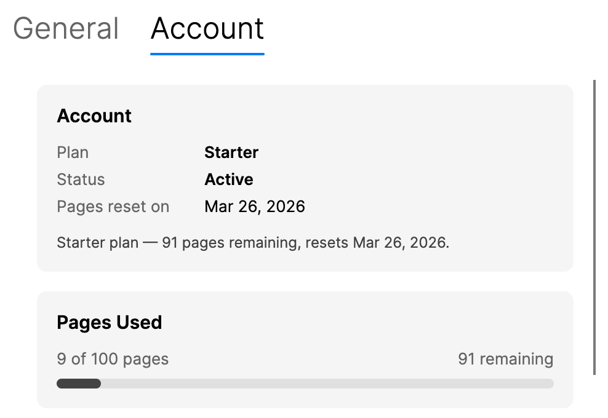Switch to the General tab
This screenshot has width=608, height=418.
tap(65, 28)
